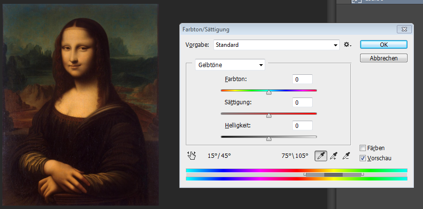Viewport: 423px width, 209px height.
Task: Select the plain eyedropper tool
Action: pyautogui.click(x=321, y=156)
